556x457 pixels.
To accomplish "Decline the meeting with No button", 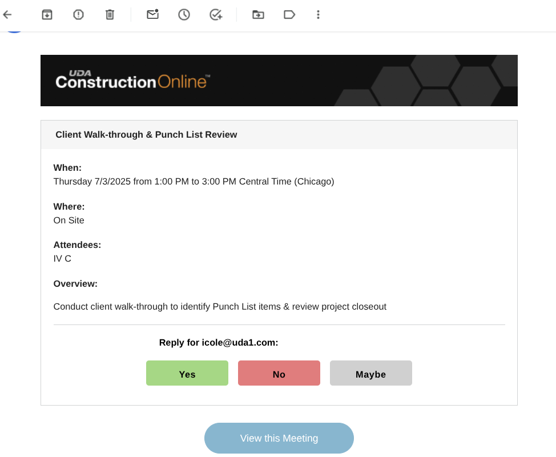I will [x=279, y=374].
